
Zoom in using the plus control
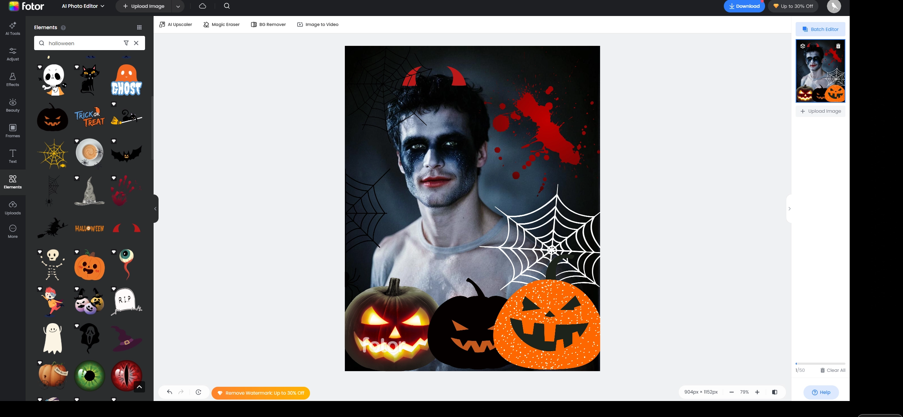pos(757,392)
